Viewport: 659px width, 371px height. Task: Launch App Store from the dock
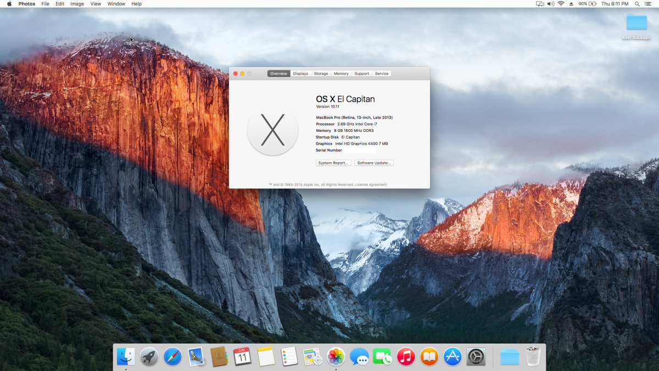click(453, 357)
